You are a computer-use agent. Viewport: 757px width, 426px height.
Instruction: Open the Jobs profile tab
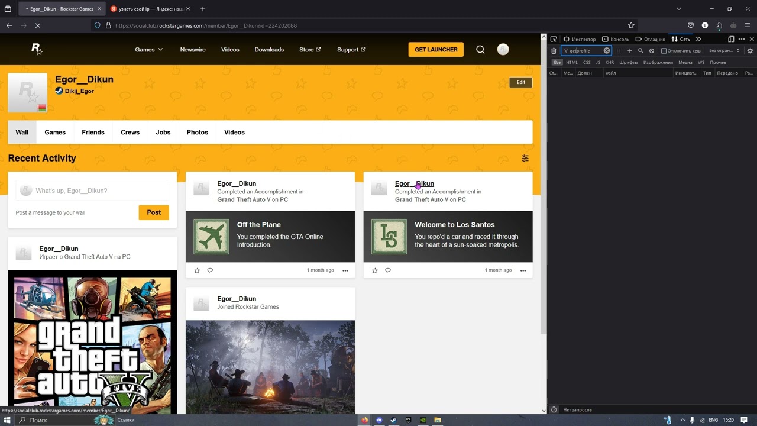(x=163, y=133)
